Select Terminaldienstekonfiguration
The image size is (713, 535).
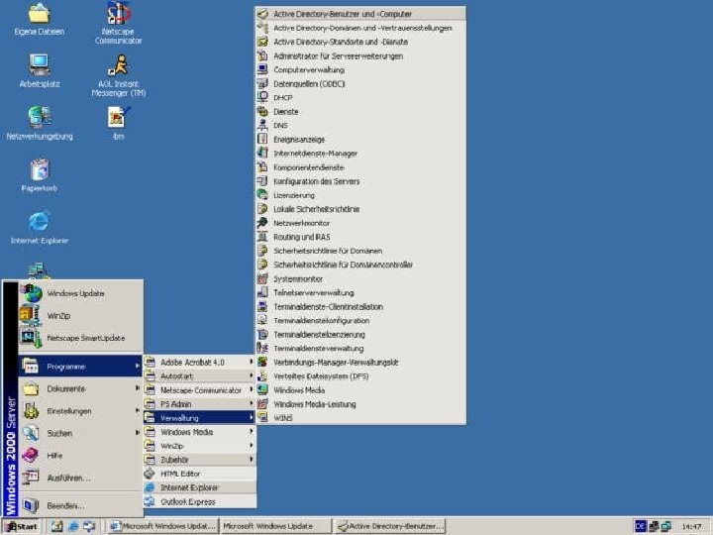click(x=360, y=320)
